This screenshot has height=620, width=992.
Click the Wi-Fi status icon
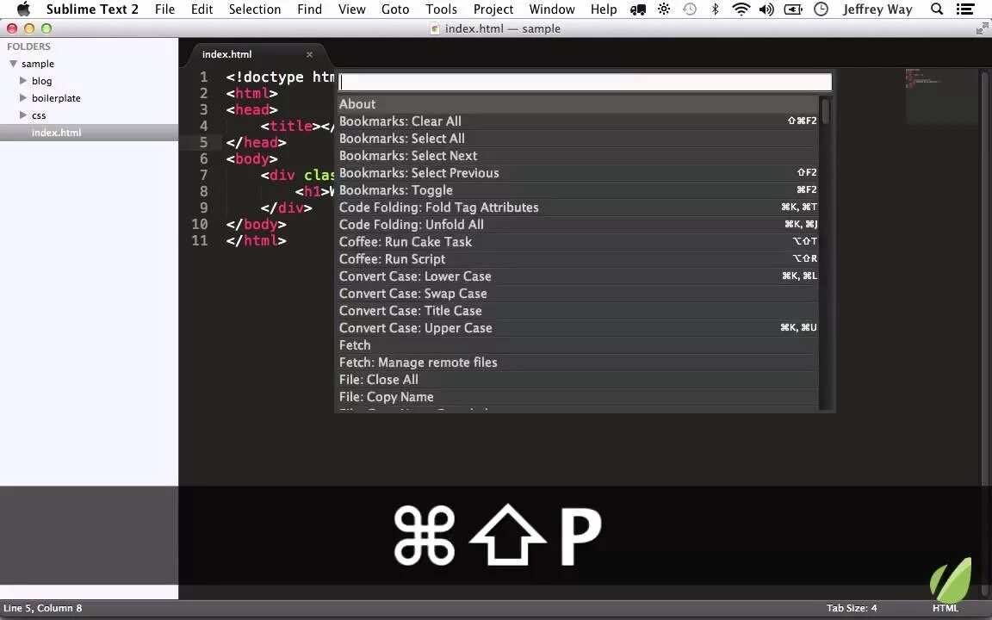[x=741, y=9]
